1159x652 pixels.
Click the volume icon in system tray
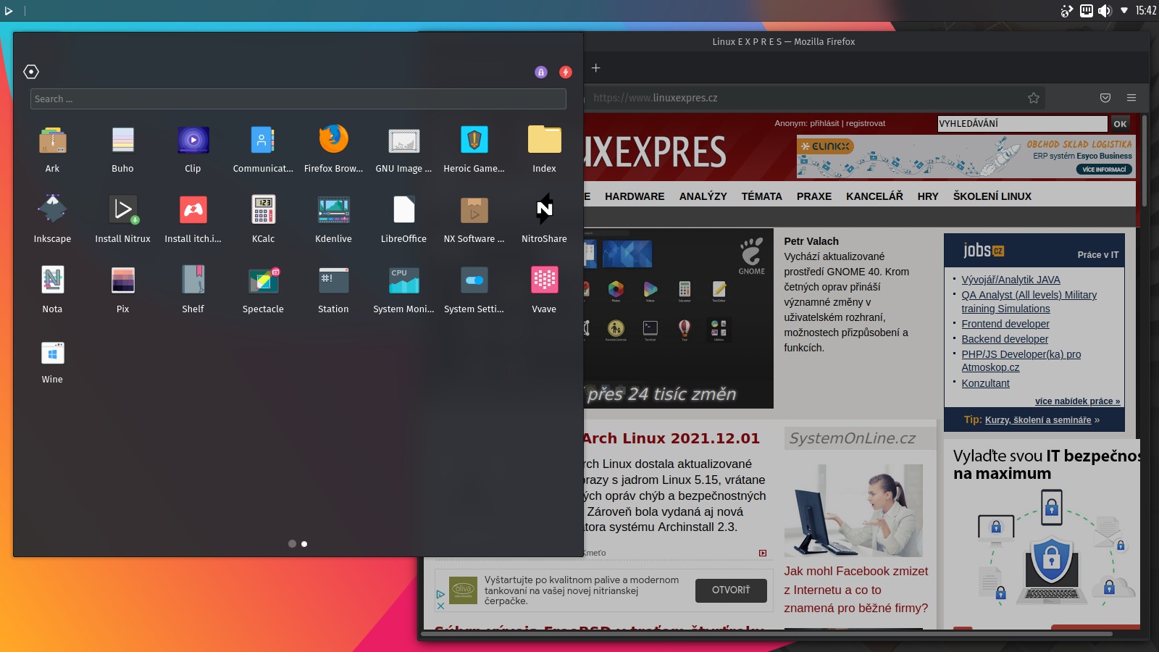coord(1105,10)
